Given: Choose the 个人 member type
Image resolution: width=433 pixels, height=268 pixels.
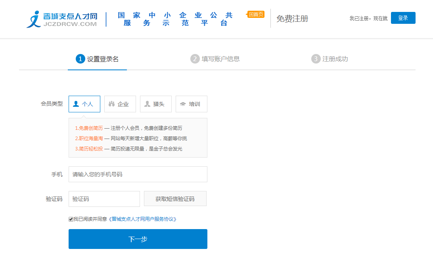Looking at the screenshot, I should coord(84,104).
